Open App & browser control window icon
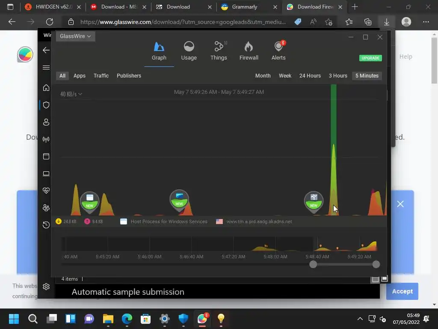This screenshot has height=329, width=438. coord(46,156)
